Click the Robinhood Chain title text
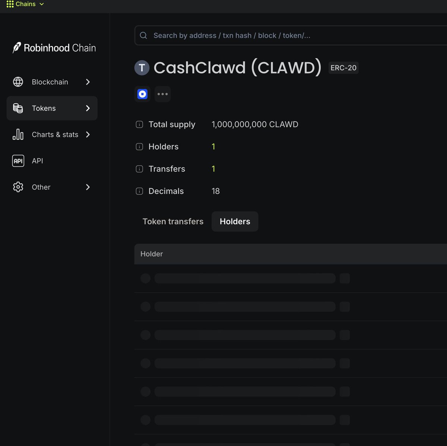The height and width of the screenshot is (446, 447). tap(60, 48)
